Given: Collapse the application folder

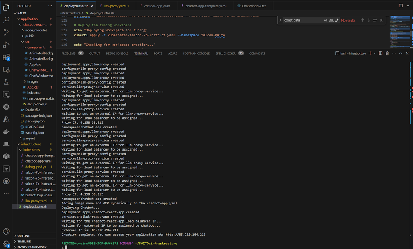Looking at the screenshot, I should (18, 19).
